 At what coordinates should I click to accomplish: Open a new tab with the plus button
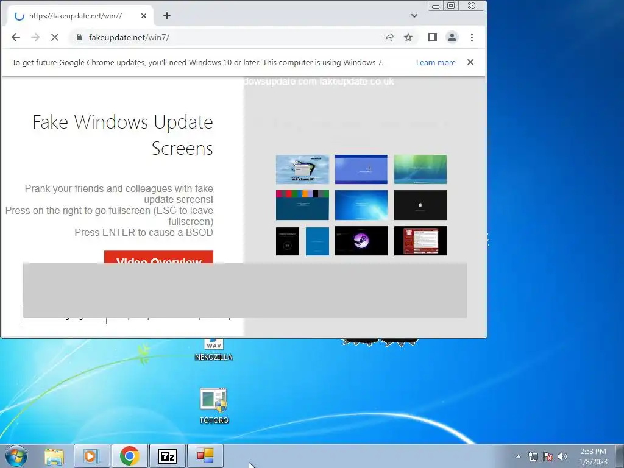click(167, 16)
